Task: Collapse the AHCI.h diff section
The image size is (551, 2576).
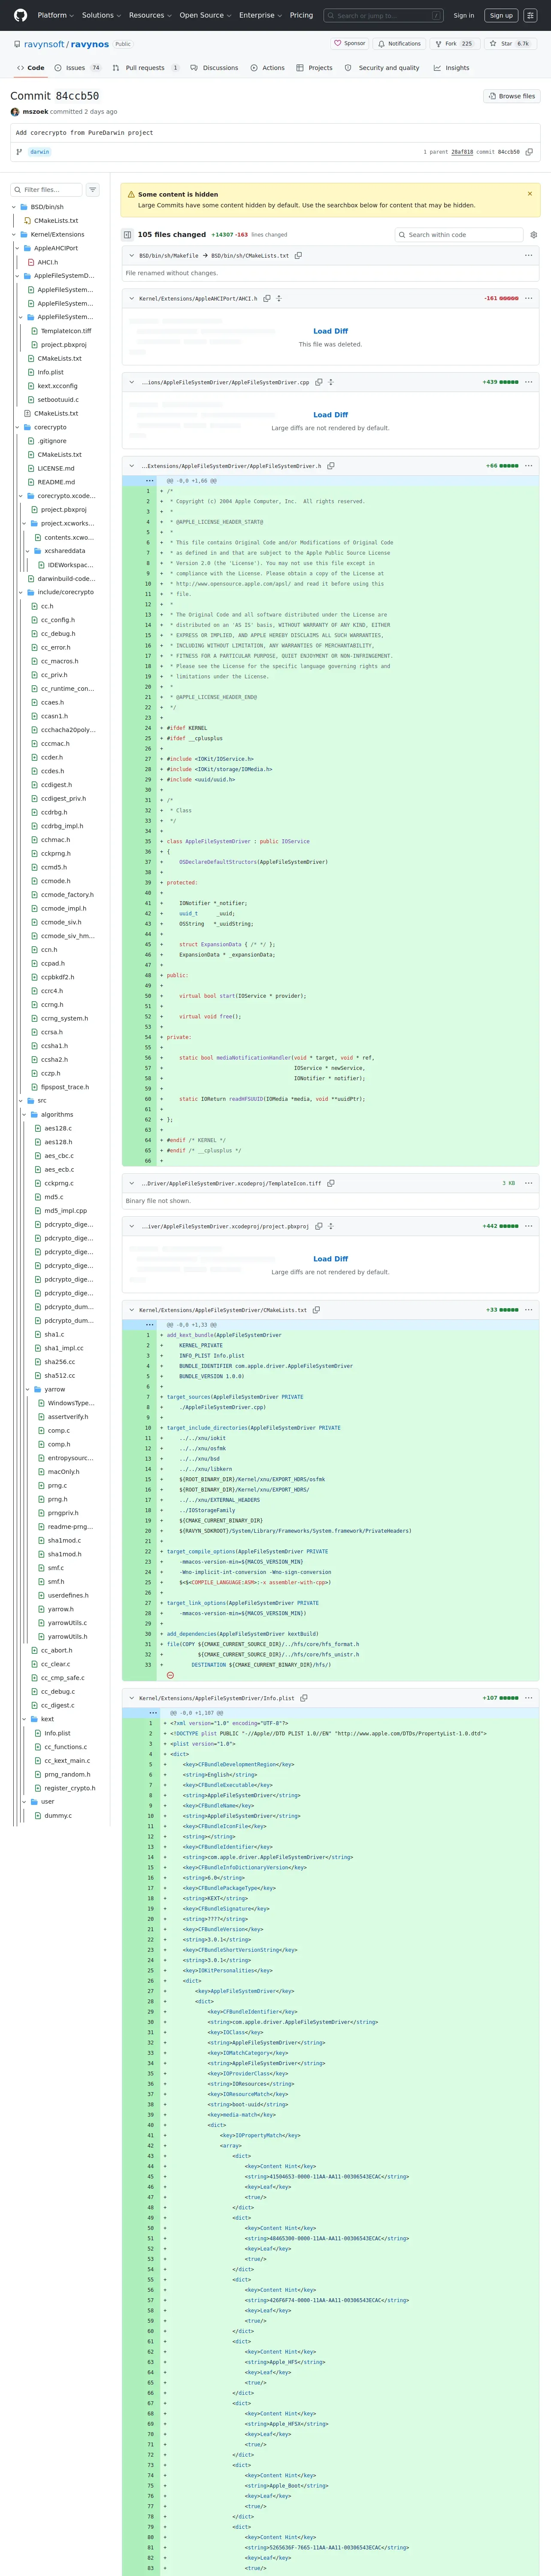Action: click(132, 298)
